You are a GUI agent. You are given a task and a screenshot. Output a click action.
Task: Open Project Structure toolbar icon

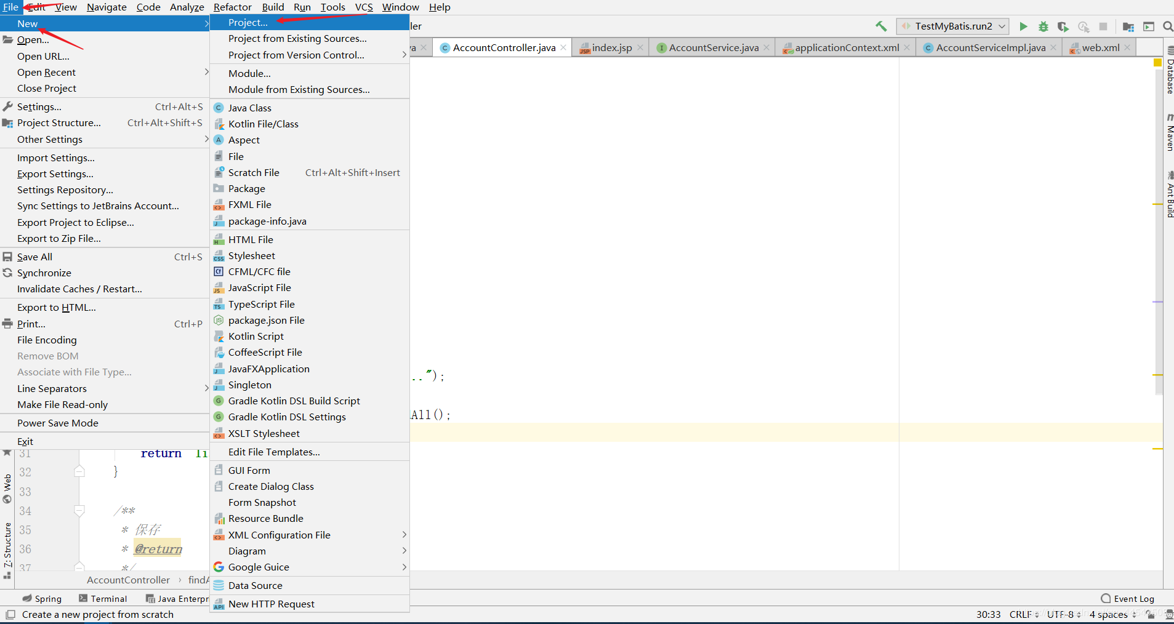1128,26
